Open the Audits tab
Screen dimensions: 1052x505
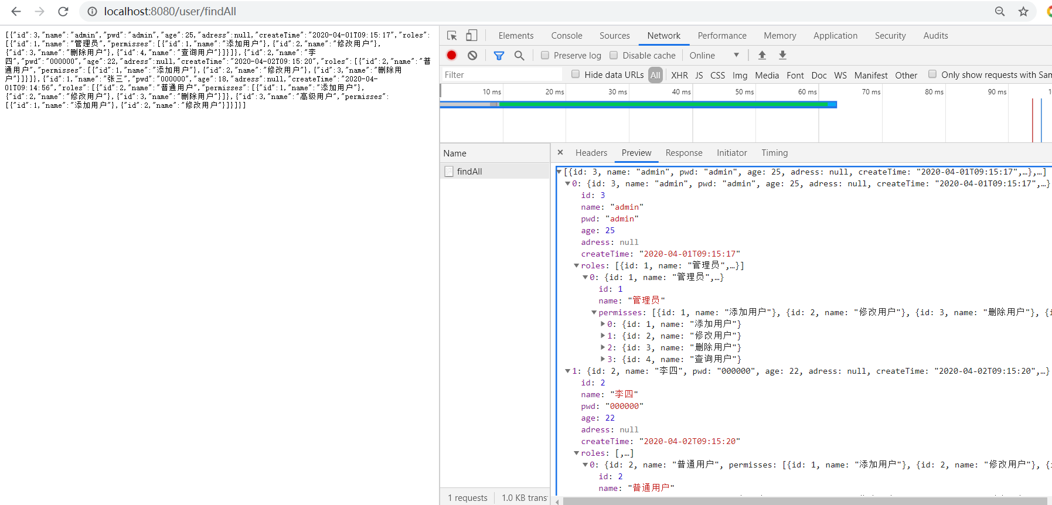(x=936, y=36)
